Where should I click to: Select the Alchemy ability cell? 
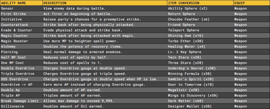click(x=8, y=46)
